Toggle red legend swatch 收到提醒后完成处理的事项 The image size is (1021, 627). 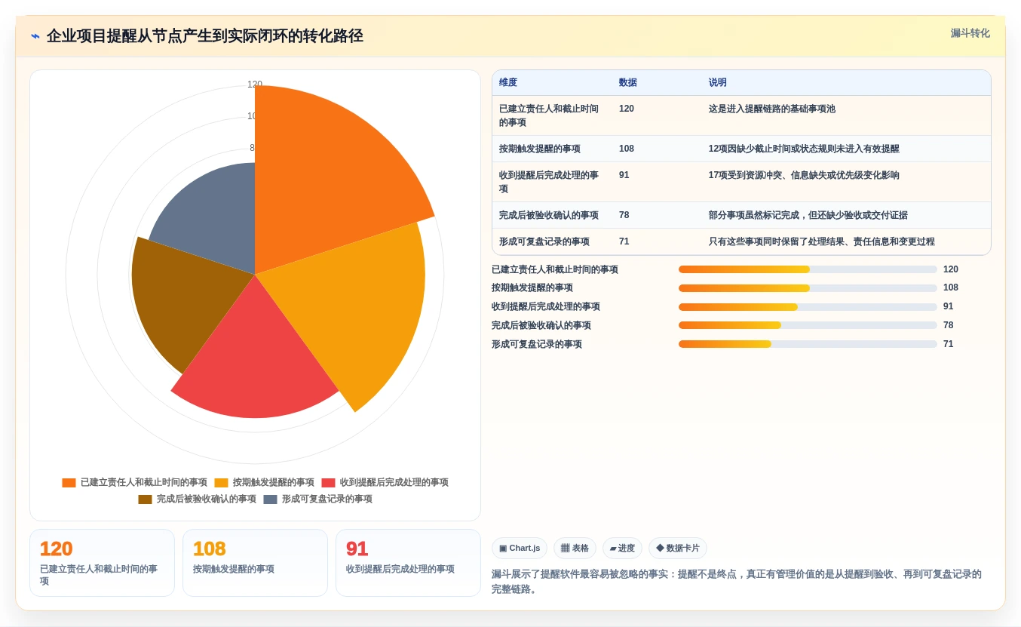pyautogui.click(x=328, y=483)
